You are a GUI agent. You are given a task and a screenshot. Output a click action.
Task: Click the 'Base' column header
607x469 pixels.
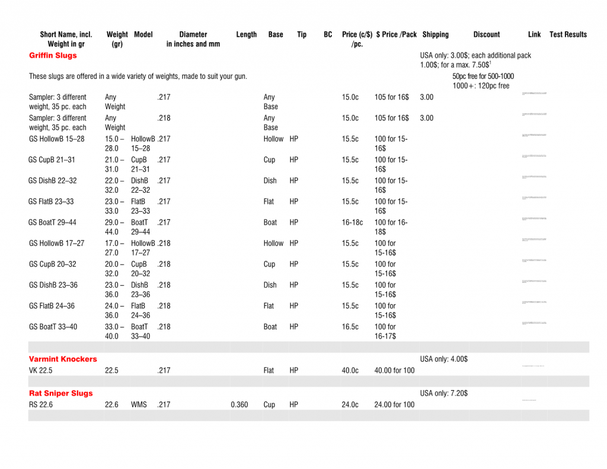pyautogui.click(x=276, y=34)
